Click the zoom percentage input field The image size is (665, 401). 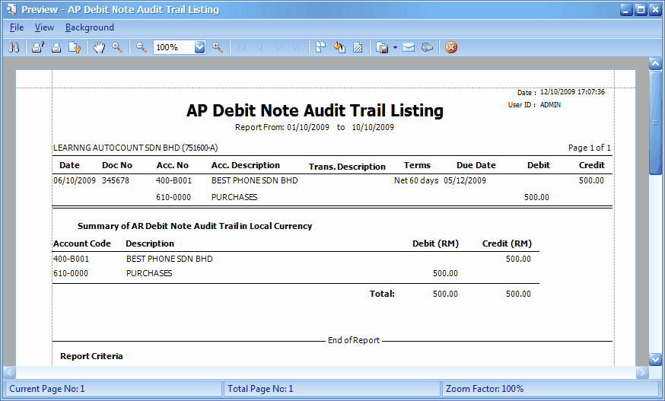coord(174,47)
